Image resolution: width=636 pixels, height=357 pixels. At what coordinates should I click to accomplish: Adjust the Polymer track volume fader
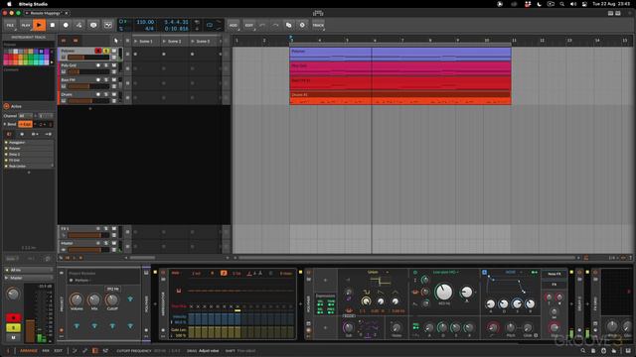pyautogui.click(x=88, y=58)
